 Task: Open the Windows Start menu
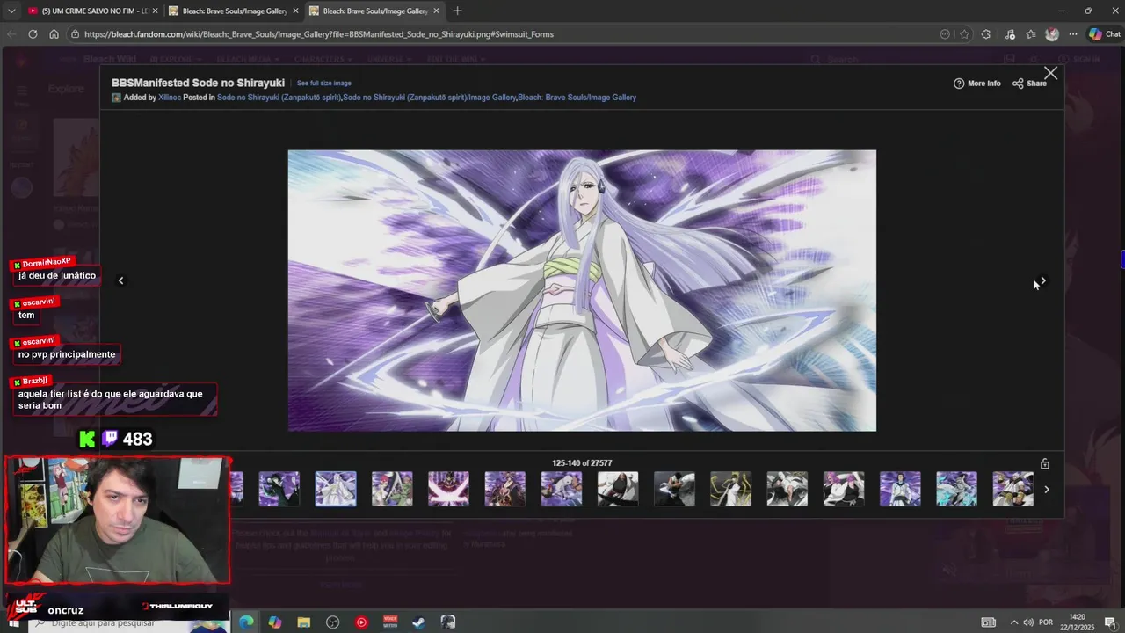point(14,622)
